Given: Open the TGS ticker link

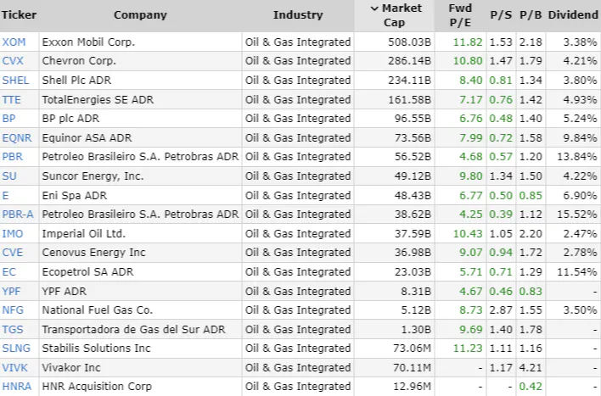Looking at the screenshot, I should [13, 329].
